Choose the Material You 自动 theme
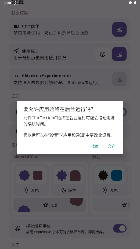 click(x=50, y=205)
